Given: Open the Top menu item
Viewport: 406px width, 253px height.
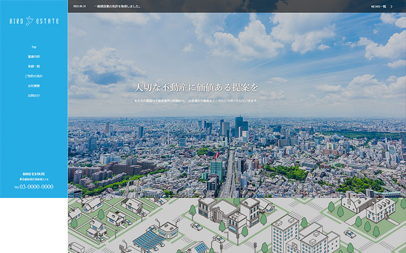Looking at the screenshot, I should coord(34,47).
